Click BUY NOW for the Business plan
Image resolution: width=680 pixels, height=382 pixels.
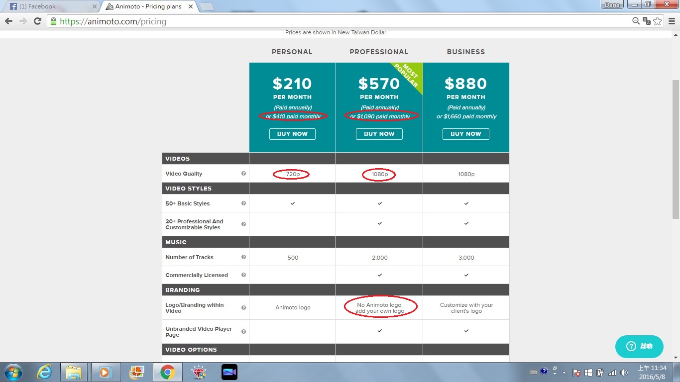(465, 134)
